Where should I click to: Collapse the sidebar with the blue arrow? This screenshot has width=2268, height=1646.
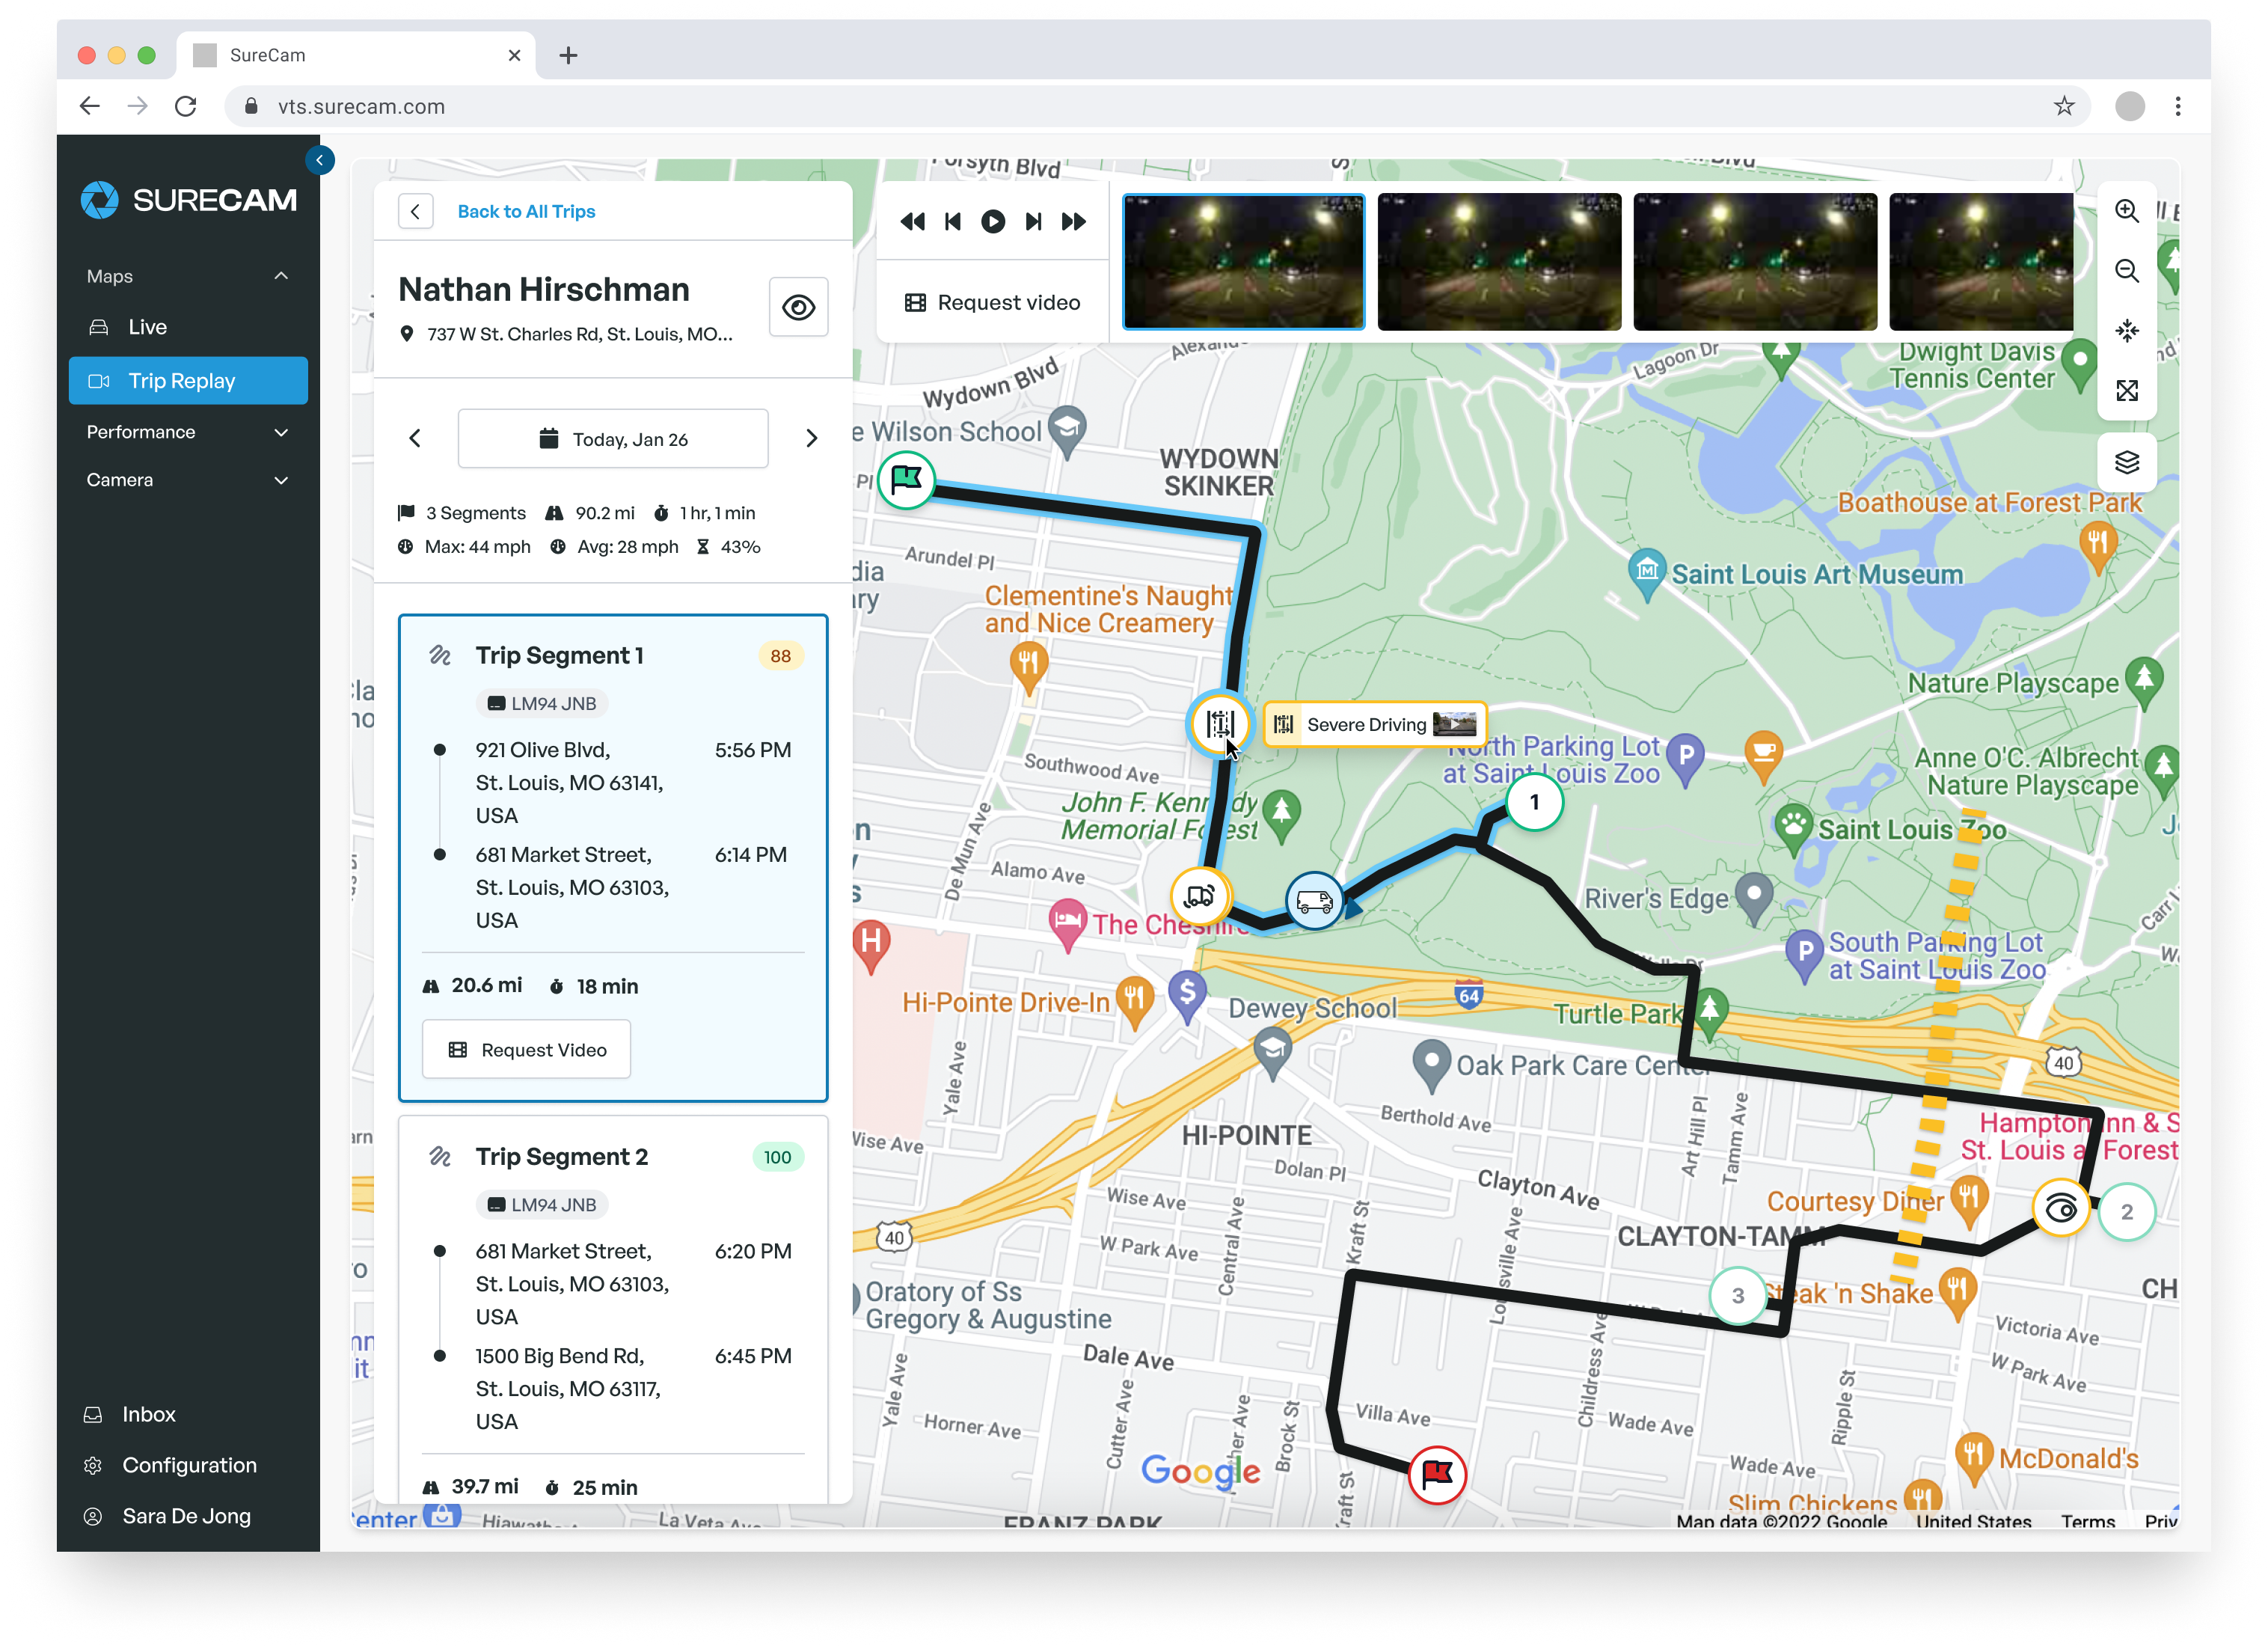tap(320, 160)
